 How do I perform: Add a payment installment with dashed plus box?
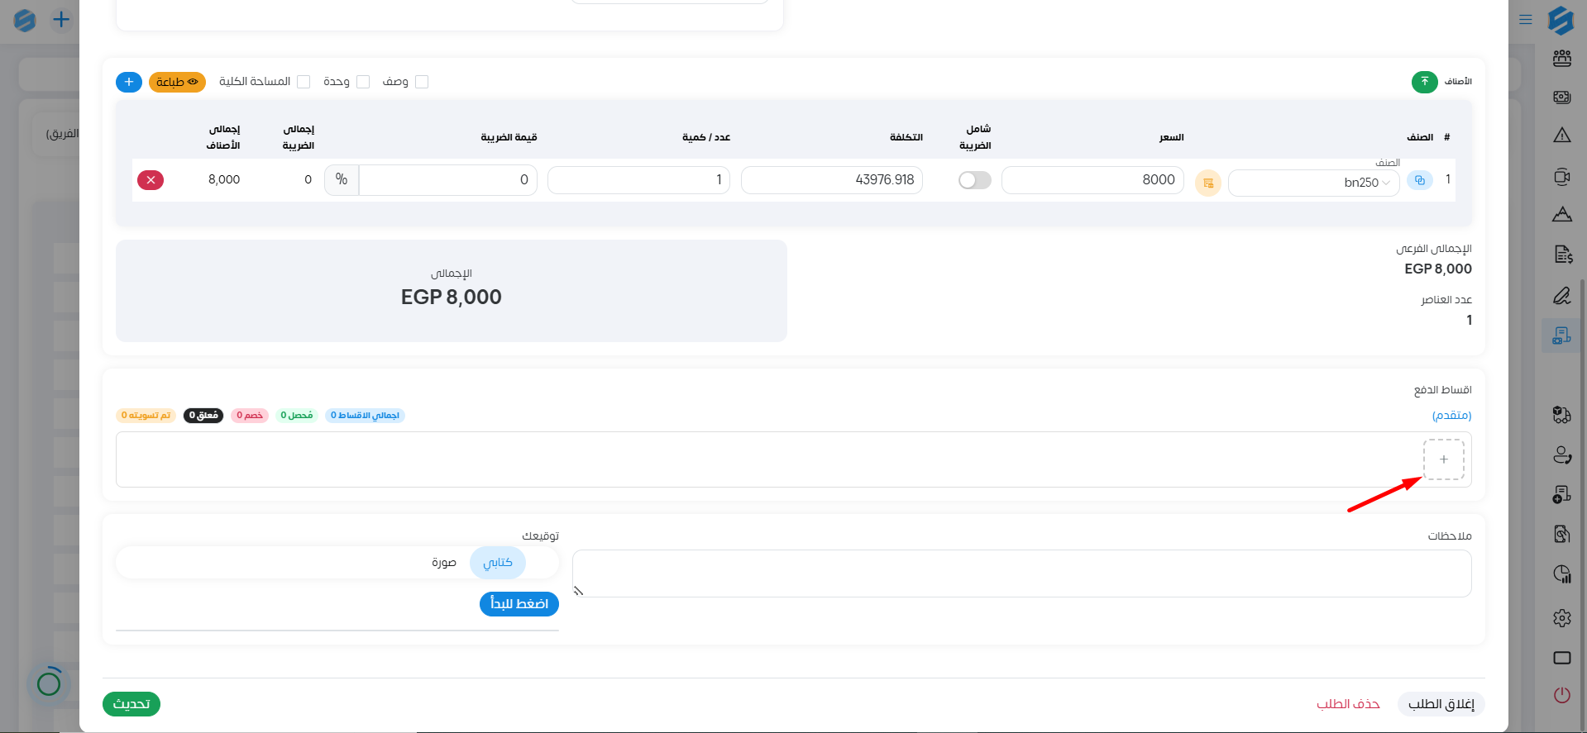[1443, 459]
